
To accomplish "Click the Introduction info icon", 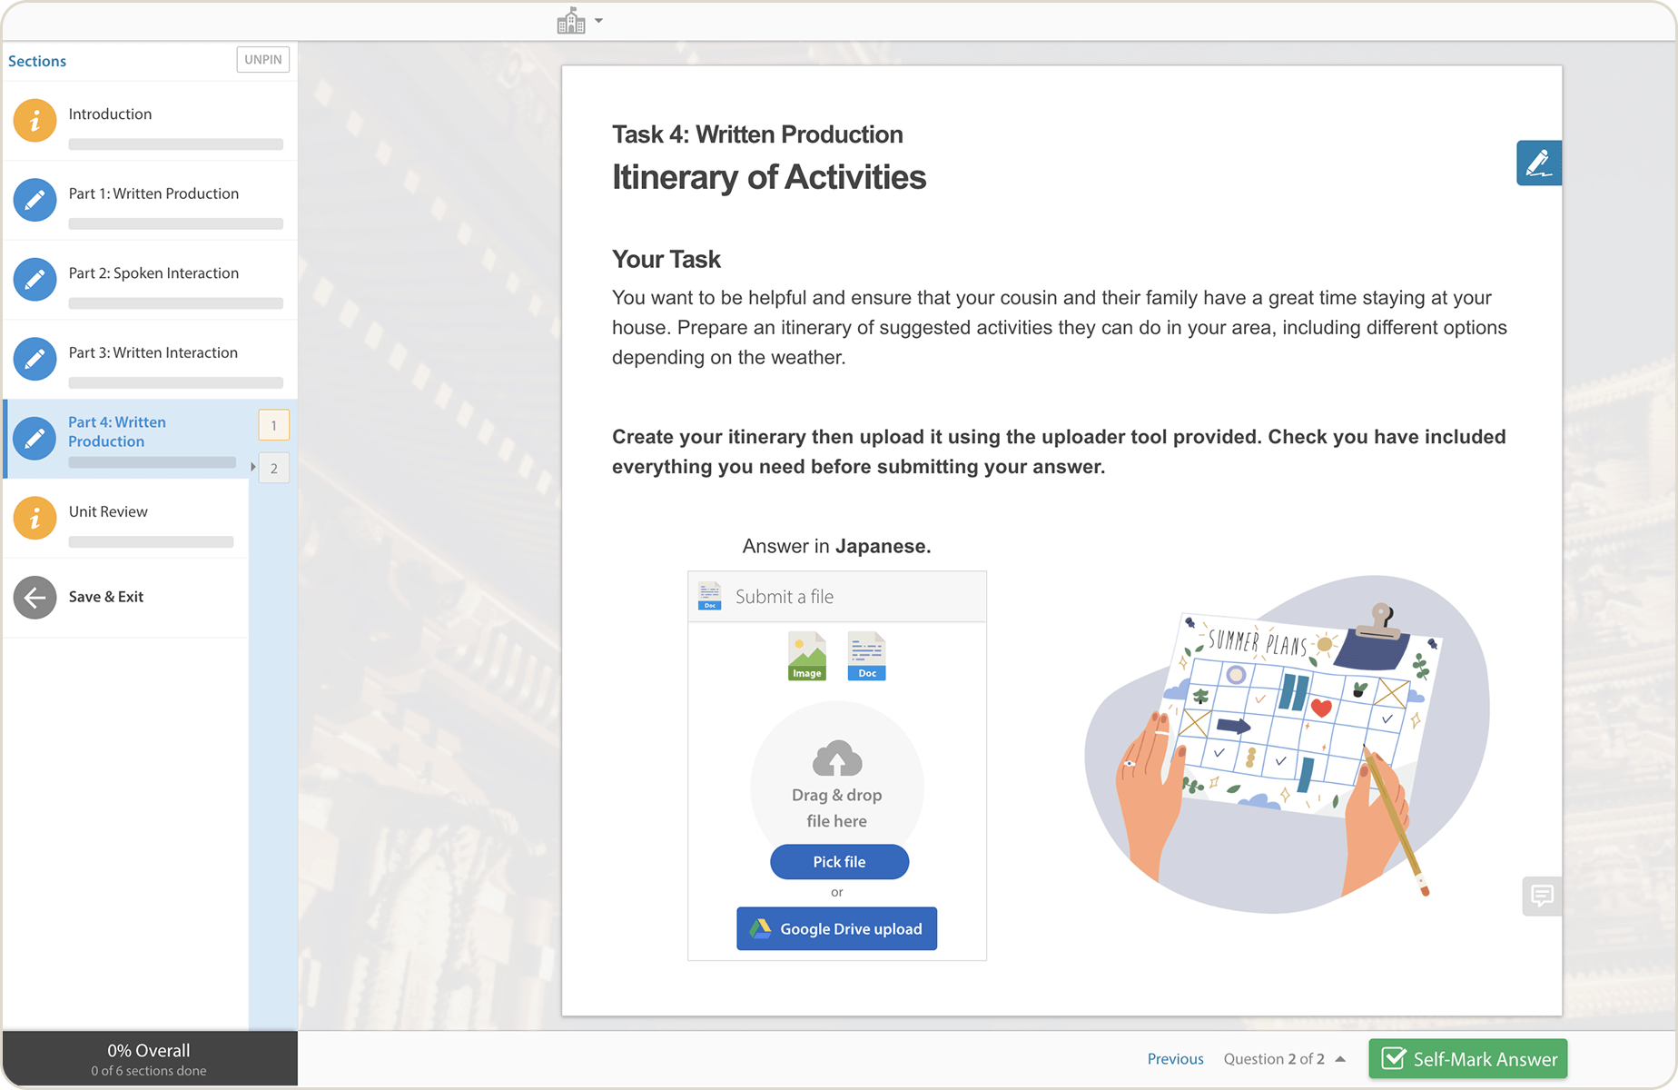I will click(x=35, y=121).
